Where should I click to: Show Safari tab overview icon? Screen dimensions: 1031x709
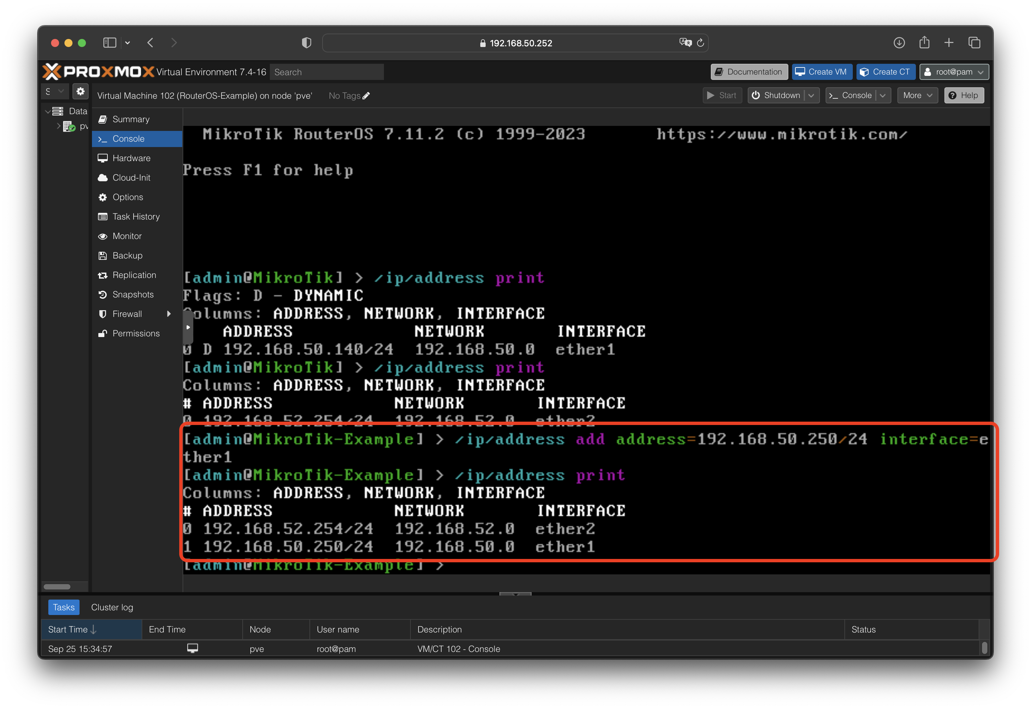[974, 43]
